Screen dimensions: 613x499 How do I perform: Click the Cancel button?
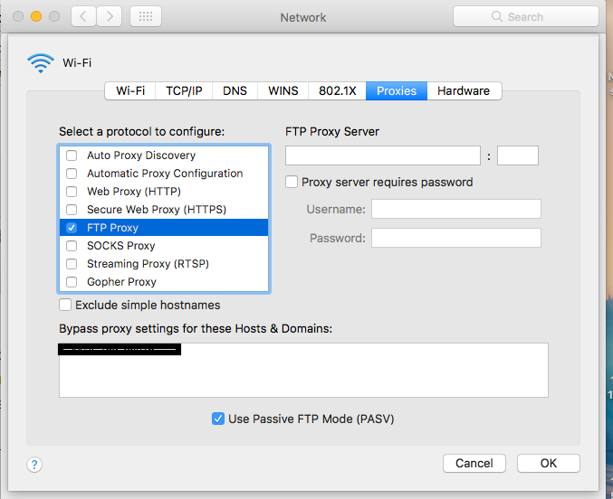tap(474, 463)
